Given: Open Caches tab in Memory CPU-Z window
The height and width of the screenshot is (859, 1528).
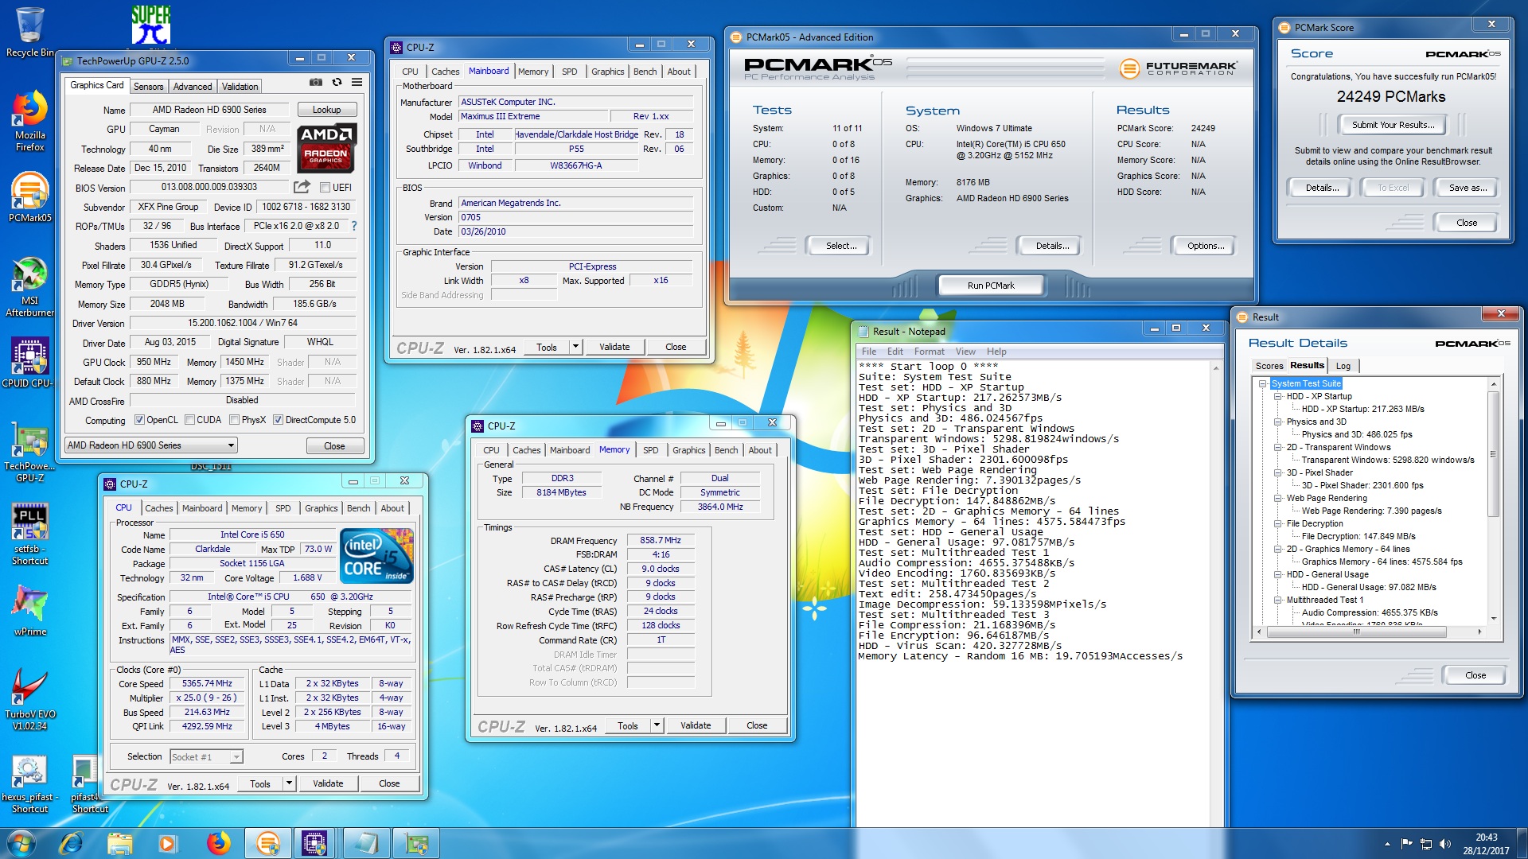Looking at the screenshot, I should coord(526,450).
